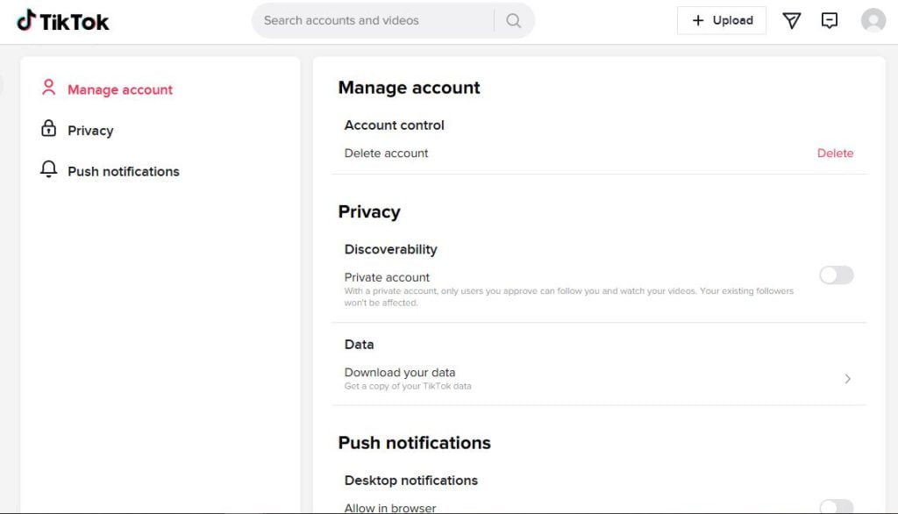898x514 pixels.
Task: Expand the Download your data chevron
Action: point(847,379)
